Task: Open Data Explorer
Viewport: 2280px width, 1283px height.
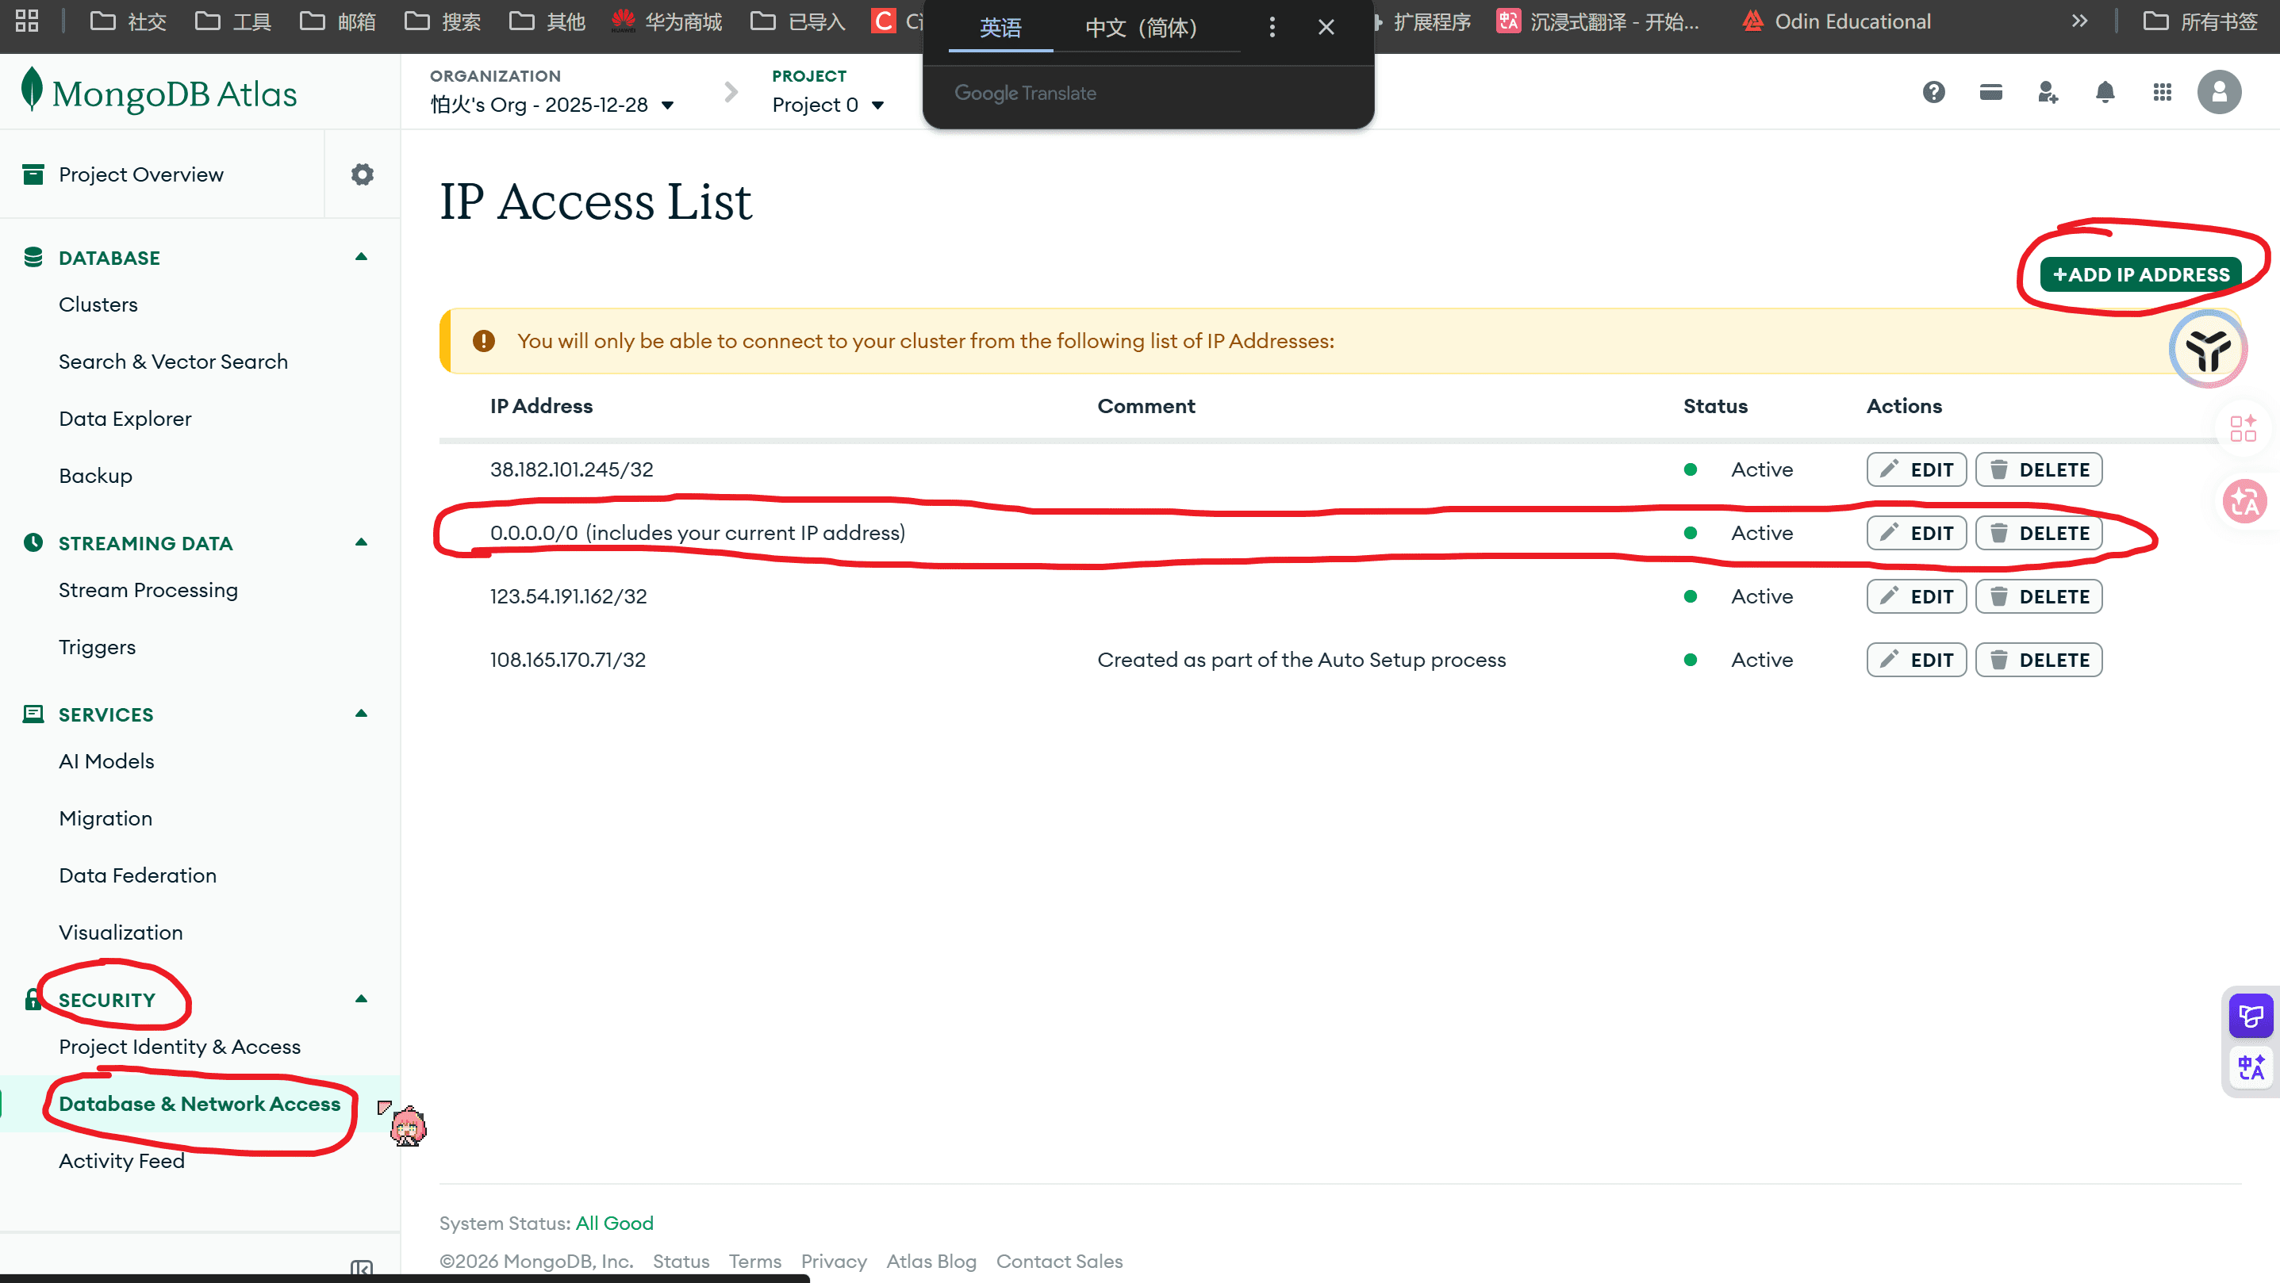Action: tap(125, 419)
